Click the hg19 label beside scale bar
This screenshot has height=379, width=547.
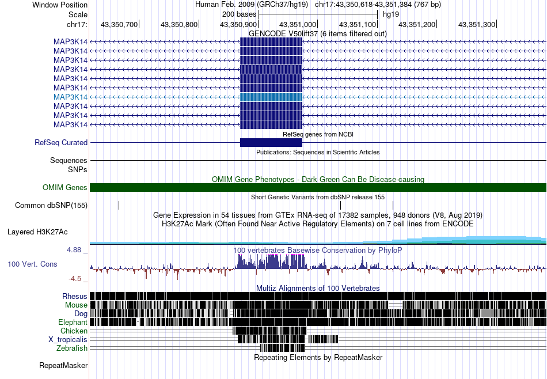[x=391, y=14]
